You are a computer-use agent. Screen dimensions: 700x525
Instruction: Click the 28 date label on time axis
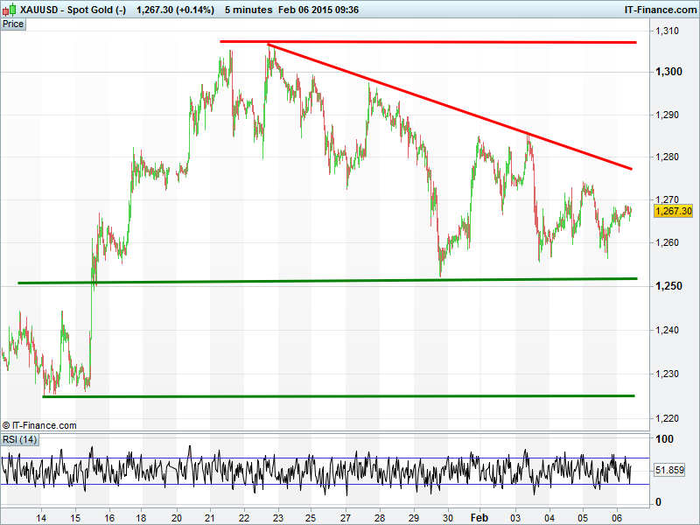380,518
